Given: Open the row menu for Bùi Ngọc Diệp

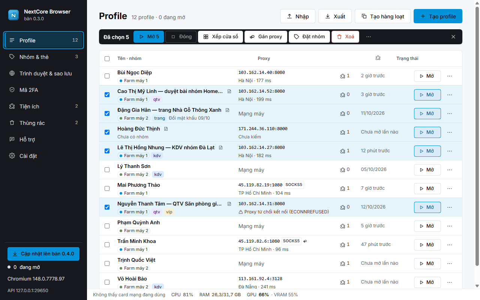Looking at the screenshot, I should [450, 76].
